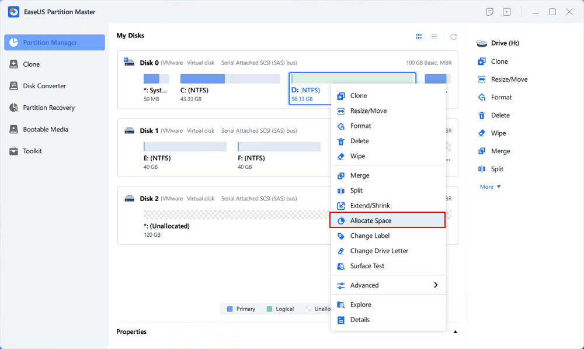Switch to tile view of disks

[419, 36]
